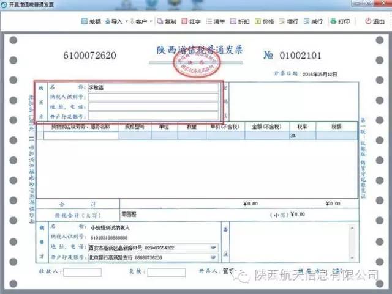The height and width of the screenshot is (294, 392).
Task: Open the seller address dropdown 西安市高新区
Action: tap(213, 248)
